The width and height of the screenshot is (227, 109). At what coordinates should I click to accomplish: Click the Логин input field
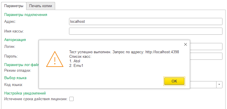206,46
